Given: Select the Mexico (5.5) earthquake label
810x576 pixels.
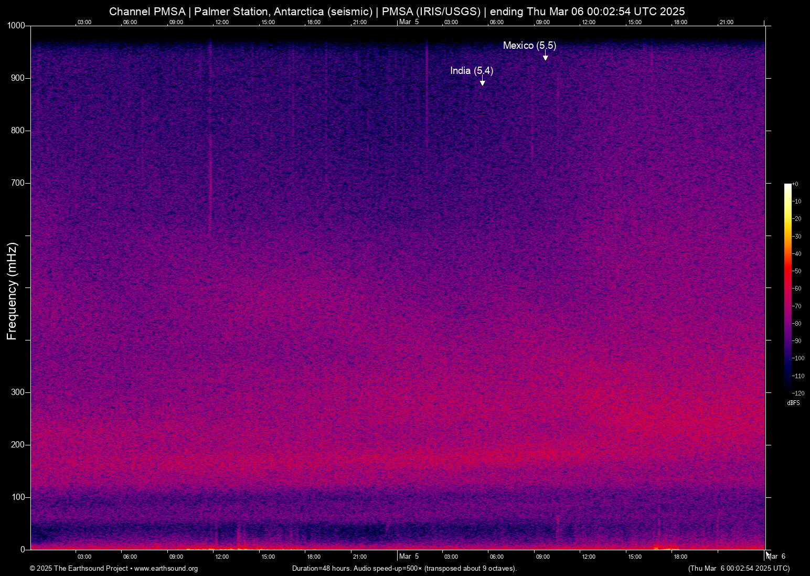Looking at the screenshot, I should pyautogui.click(x=529, y=46).
